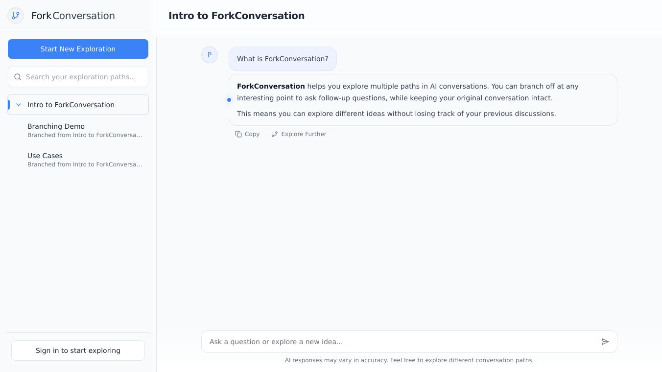
Task: Click the ForkConversation brand name text
Action: click(73, 16)
